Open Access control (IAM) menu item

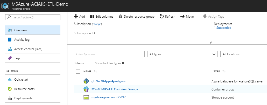click(33, 49)
